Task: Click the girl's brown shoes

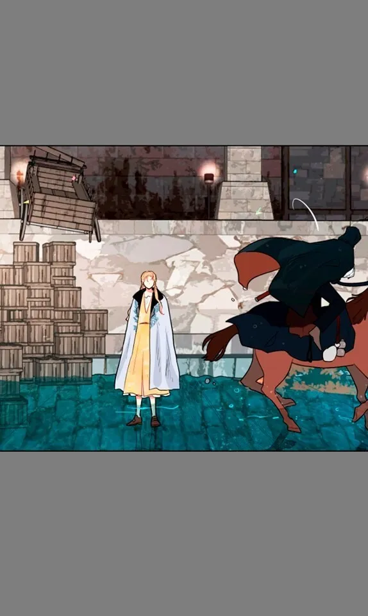Action: [144, 421]
